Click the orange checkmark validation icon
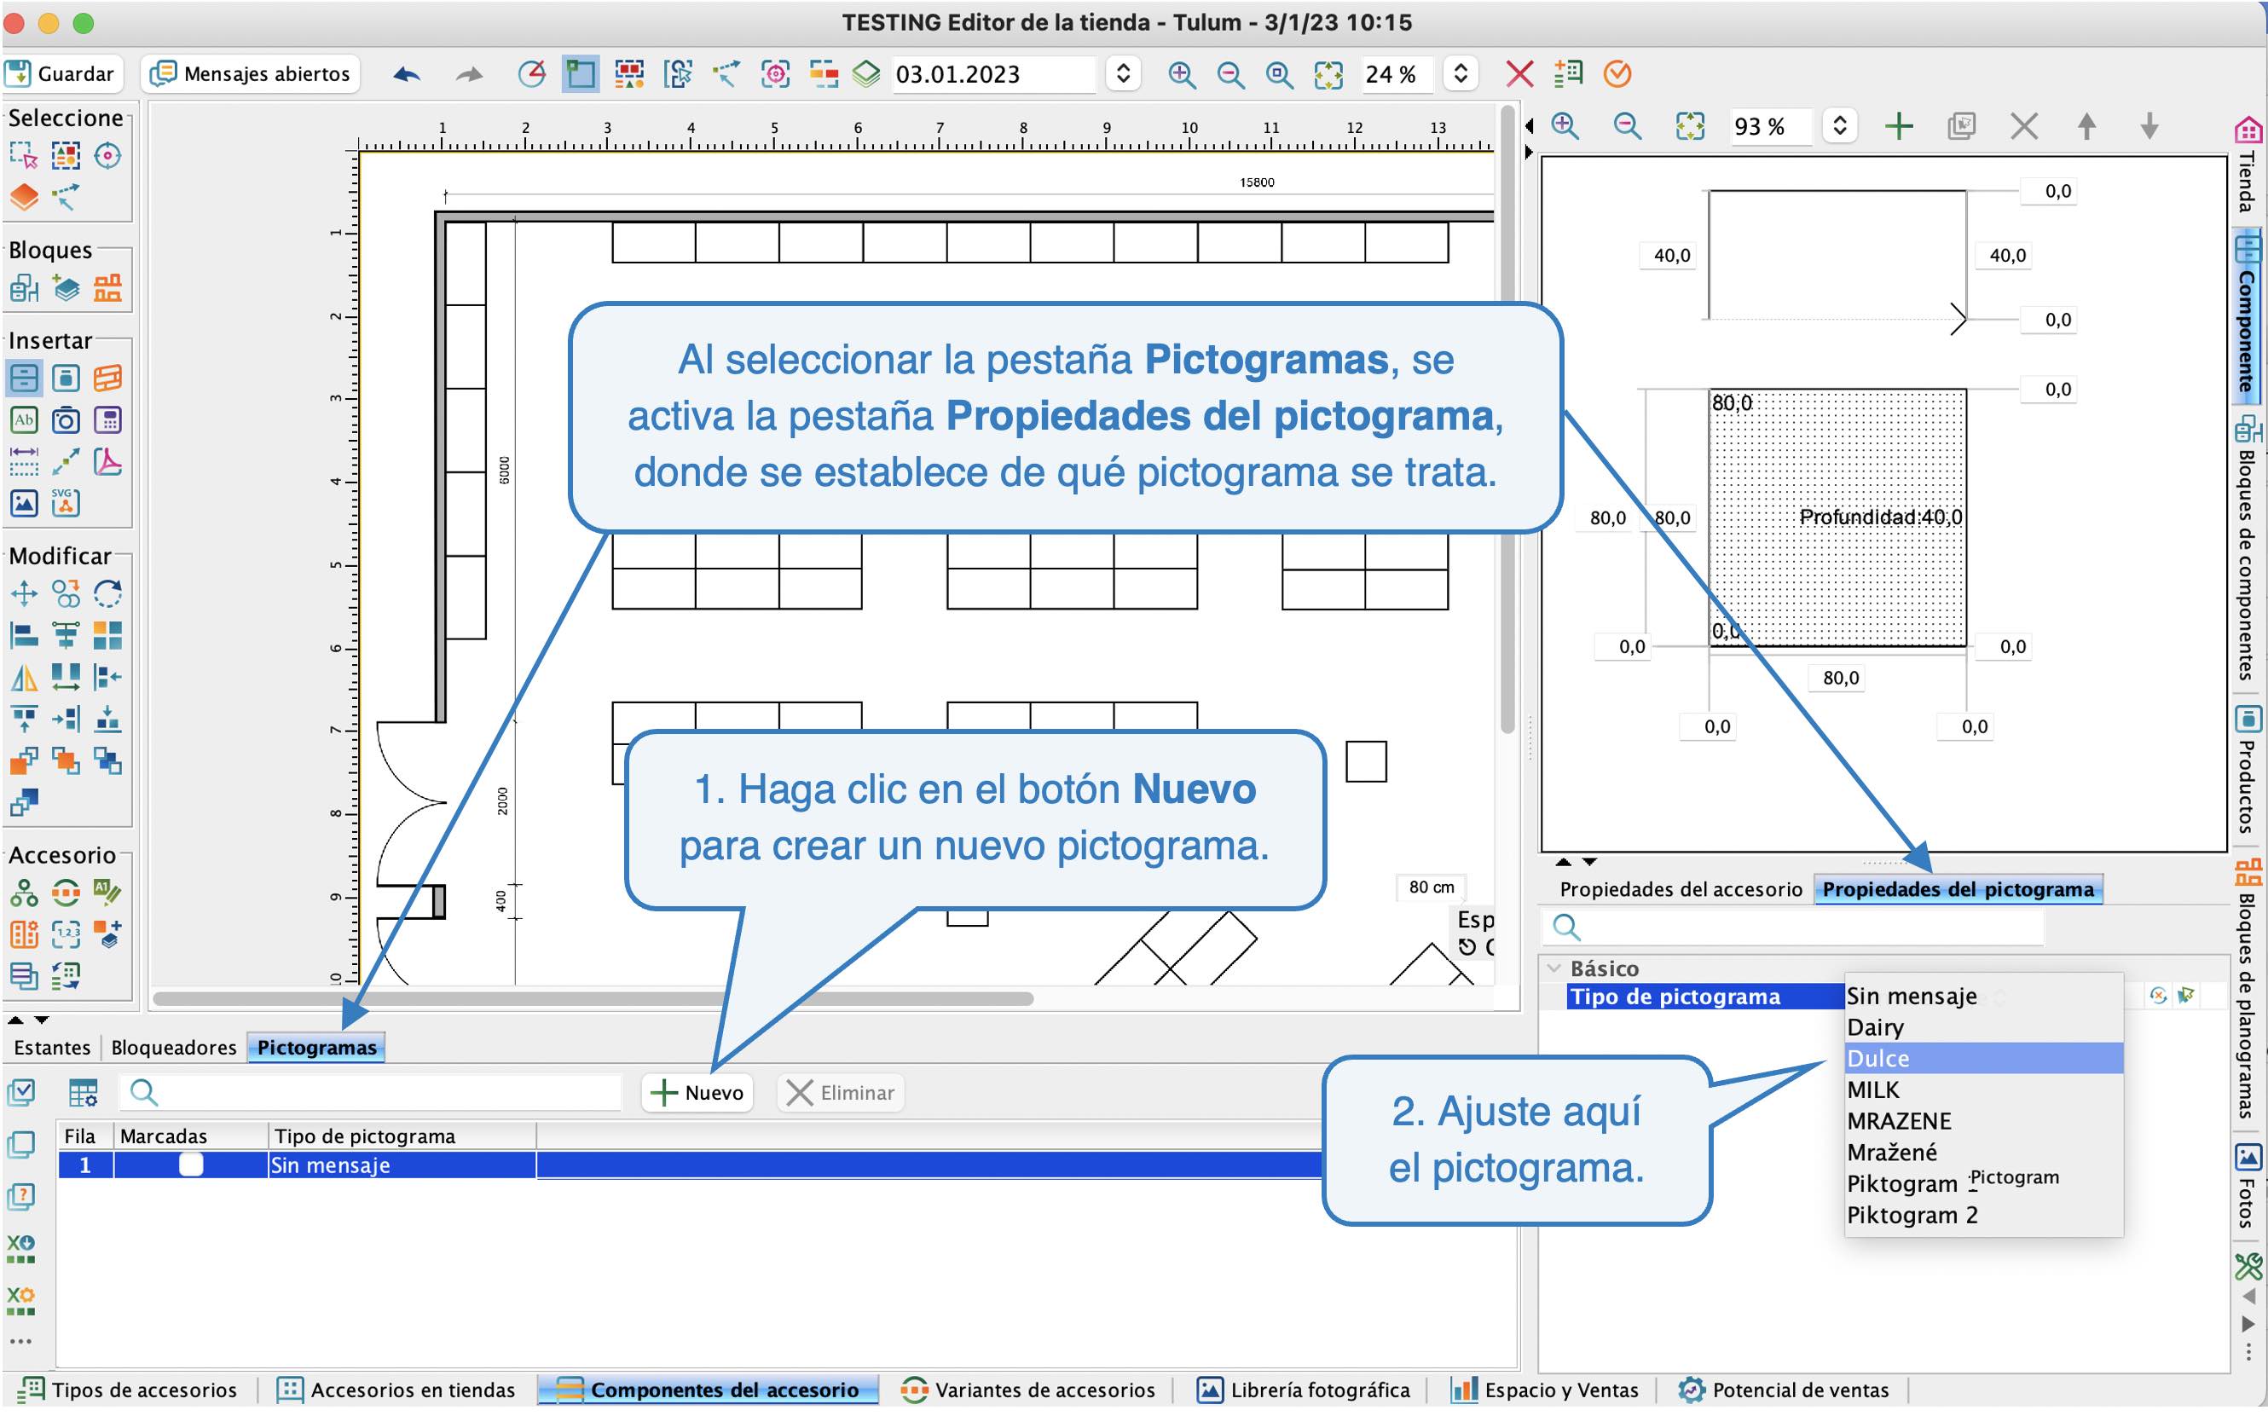The width and height of the screenshot is (2268, 1416). tap(1617, 74)
